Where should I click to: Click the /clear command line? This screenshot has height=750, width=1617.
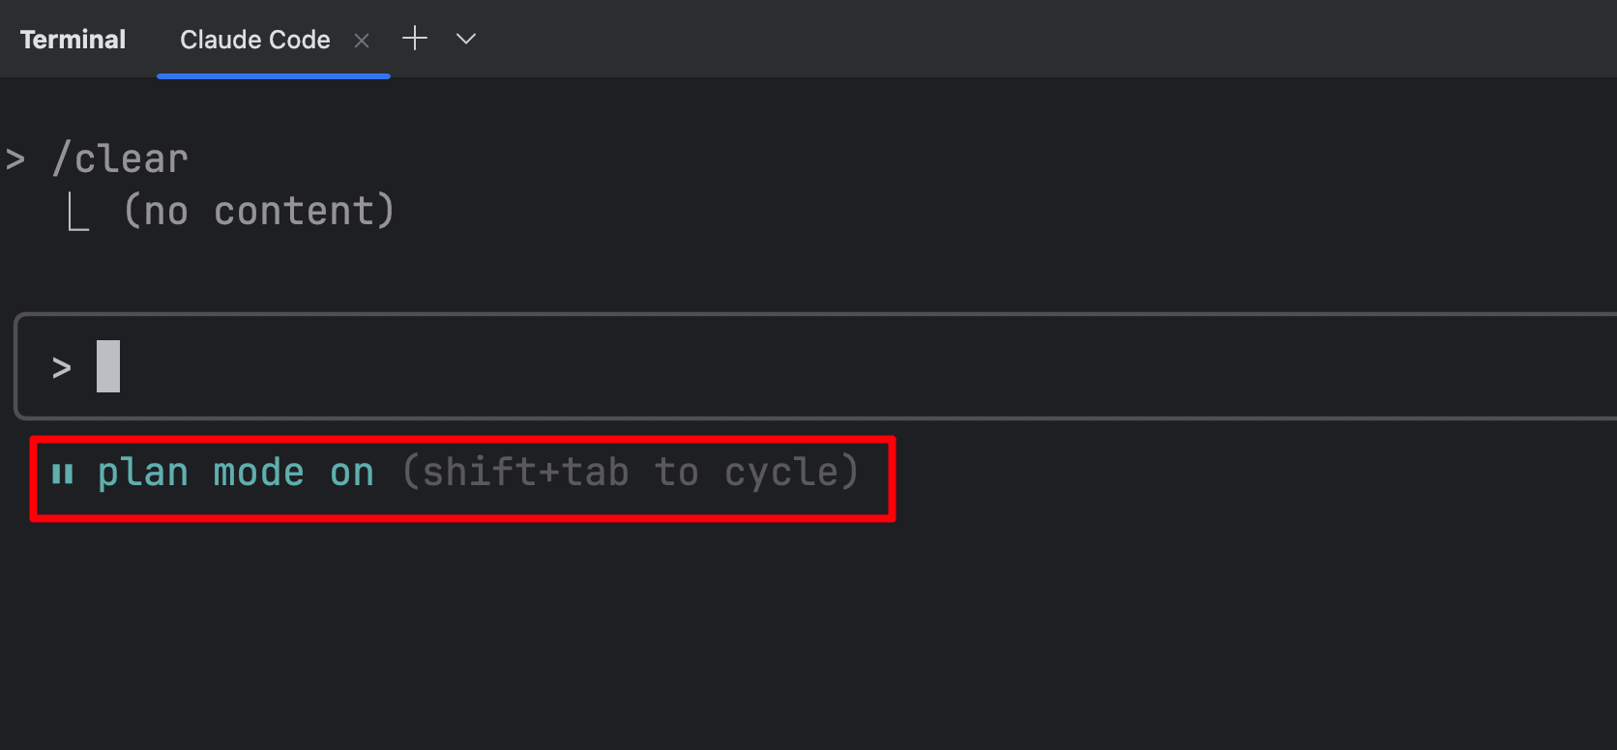(x=121, y=159)
